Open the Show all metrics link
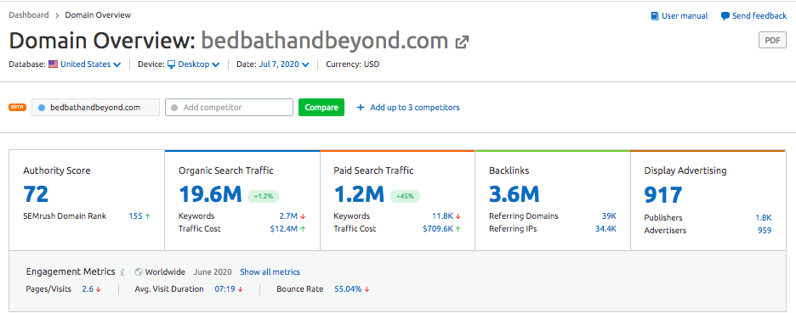Image resolution: width=796 pixels, height=313 pixels. click(x=270, y=272)
